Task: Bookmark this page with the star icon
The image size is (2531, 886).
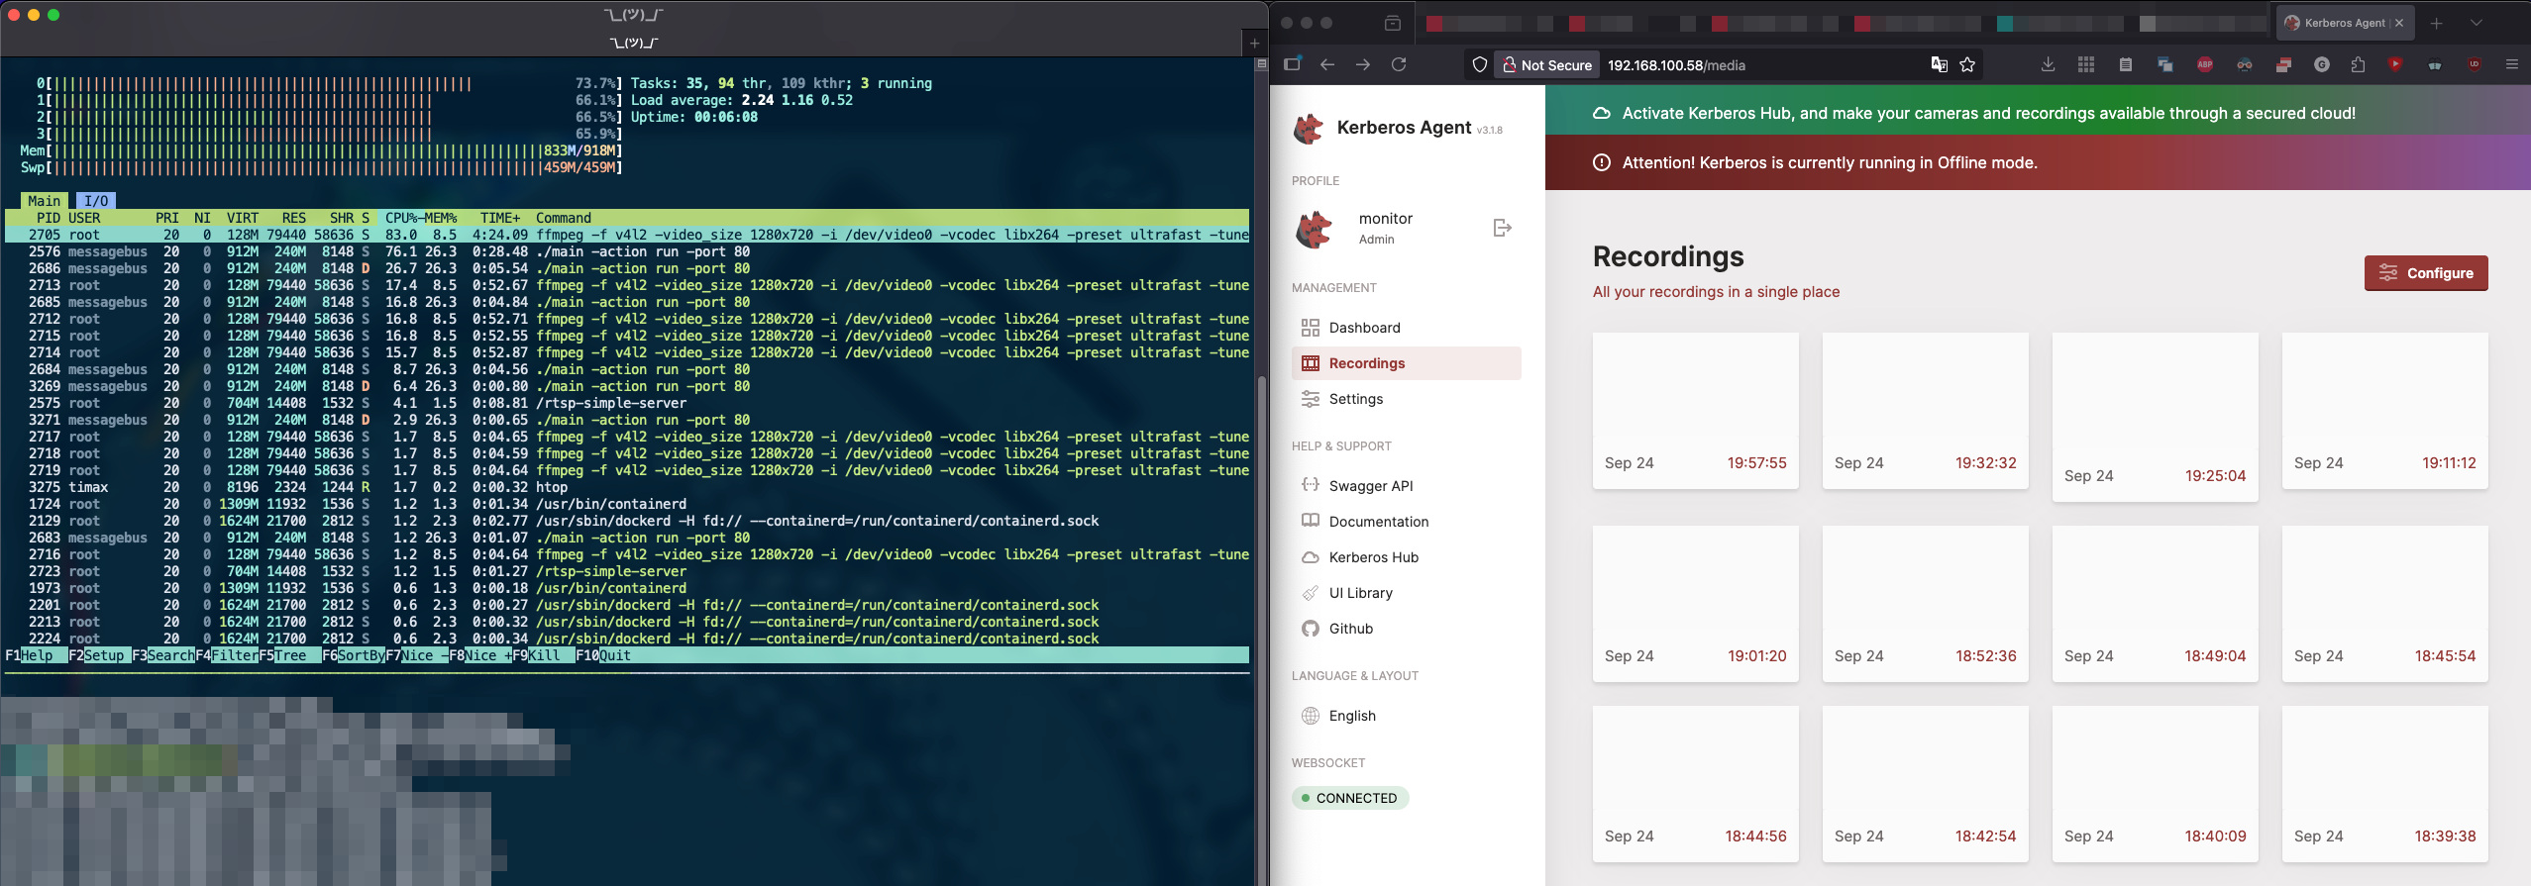Action: point(1967,64)
